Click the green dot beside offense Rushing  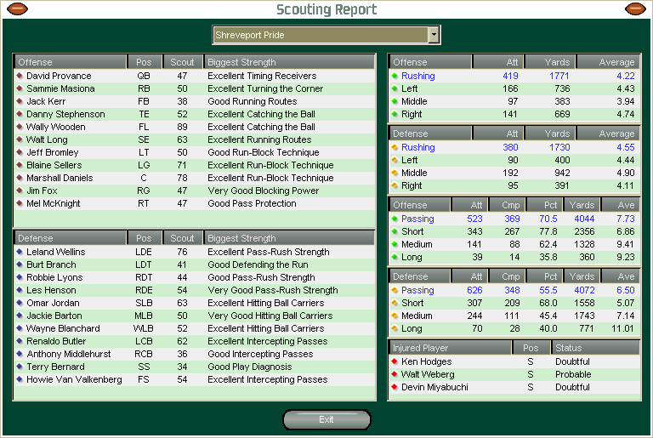click(x=395, y=77)
